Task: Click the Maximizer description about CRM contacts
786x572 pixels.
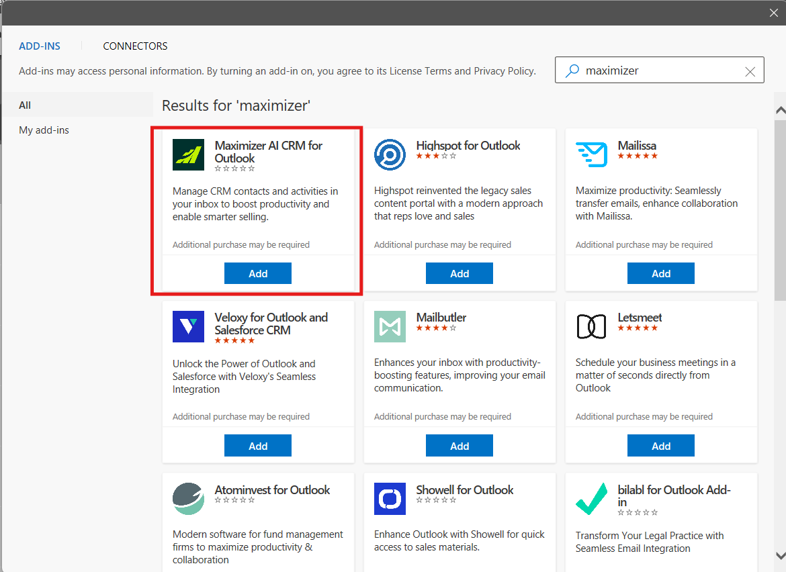Action: click(255, 204)
